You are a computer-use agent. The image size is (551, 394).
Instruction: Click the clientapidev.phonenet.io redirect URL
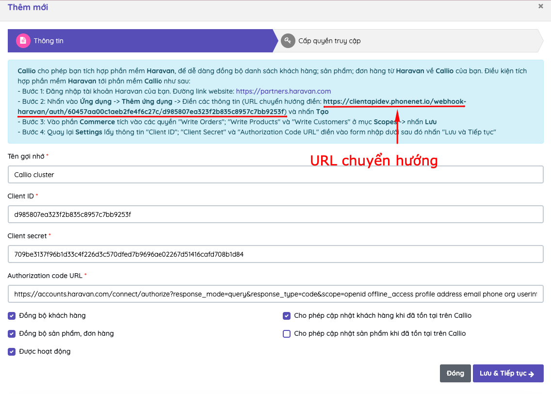pyautogui.click(x=394, y=101)
